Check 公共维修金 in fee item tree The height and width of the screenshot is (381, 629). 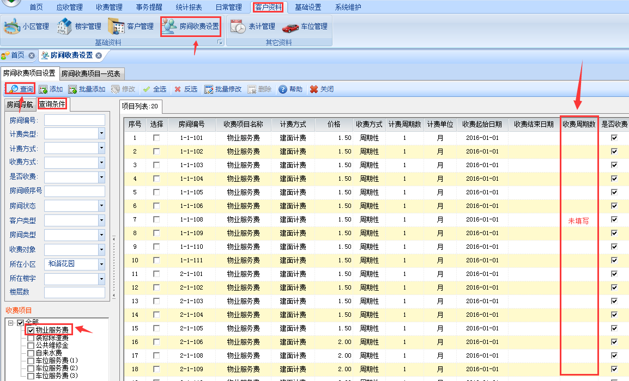(31, 345)
